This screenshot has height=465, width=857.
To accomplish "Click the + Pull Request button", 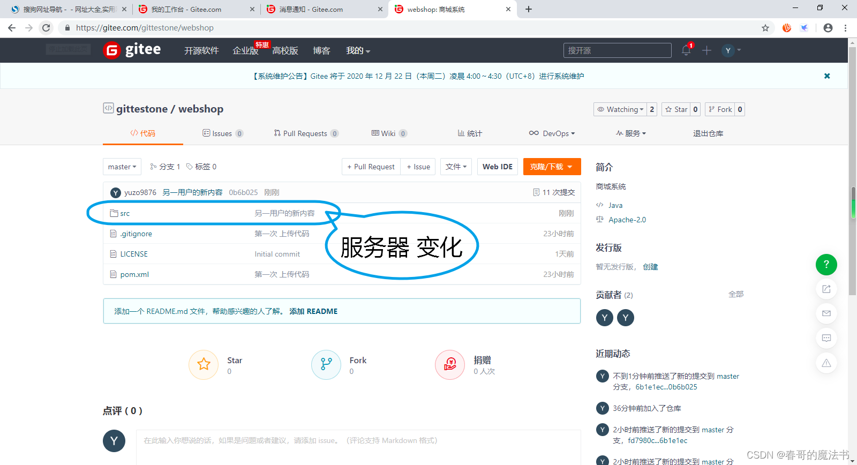I will pyautogui.click(x=371, y=167).
